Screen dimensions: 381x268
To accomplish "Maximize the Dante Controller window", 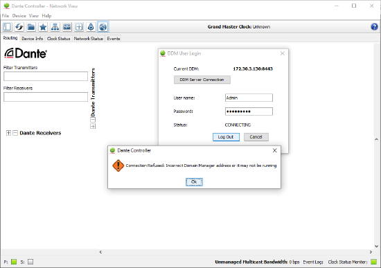I will (x=354, y=6).
